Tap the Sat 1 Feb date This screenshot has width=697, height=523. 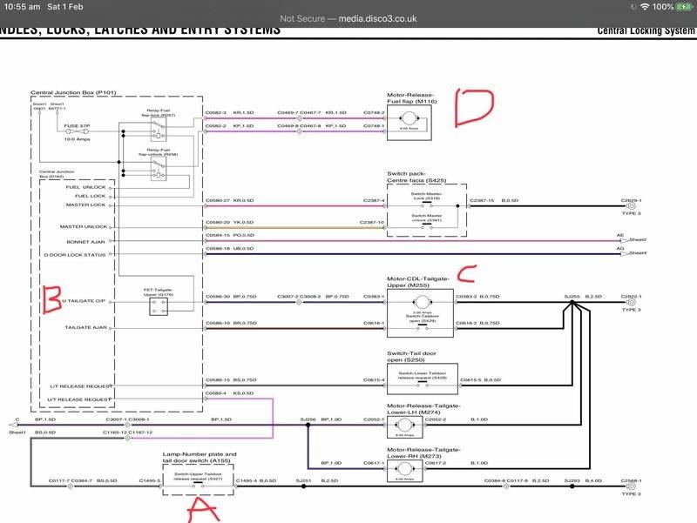[x=64, y=7]
